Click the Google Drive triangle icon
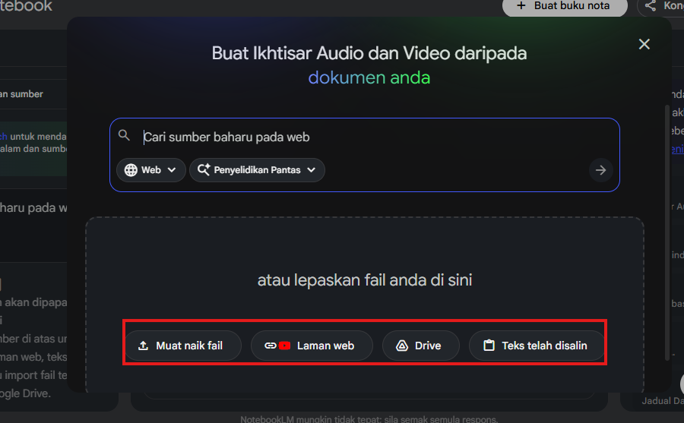Screen dimensions: 684x423 (402, 346)
